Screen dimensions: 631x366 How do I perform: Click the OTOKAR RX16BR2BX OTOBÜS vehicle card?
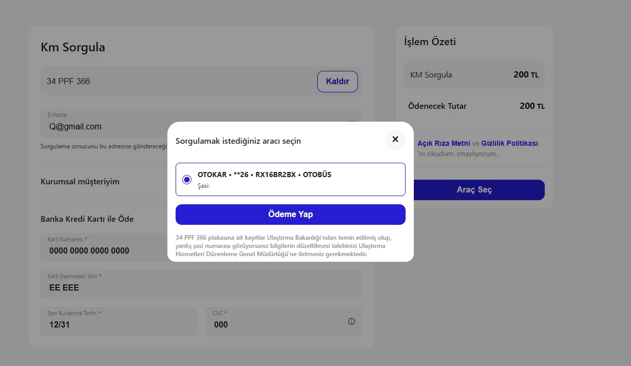point(290,179)
